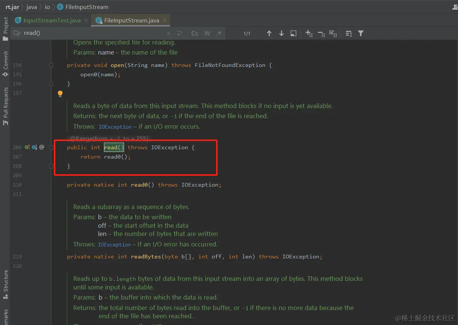Switch to InputStreamTest.java tab
Screen dimensions: 458x325
pos(51,21)
